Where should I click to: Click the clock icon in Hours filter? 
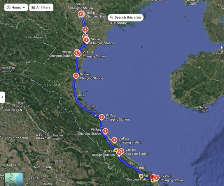[8, 7]
